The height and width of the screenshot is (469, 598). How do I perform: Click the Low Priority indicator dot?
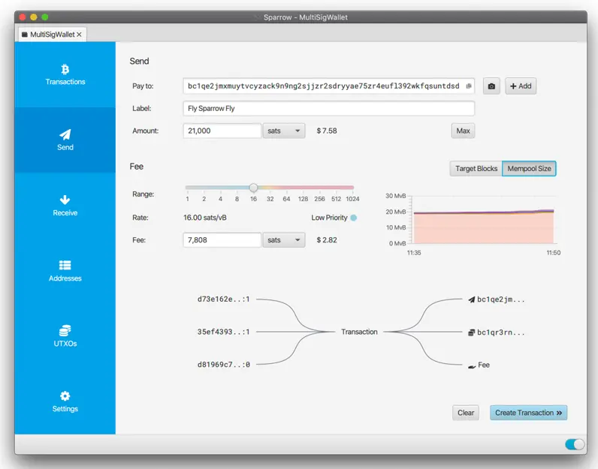coord(354,218)
